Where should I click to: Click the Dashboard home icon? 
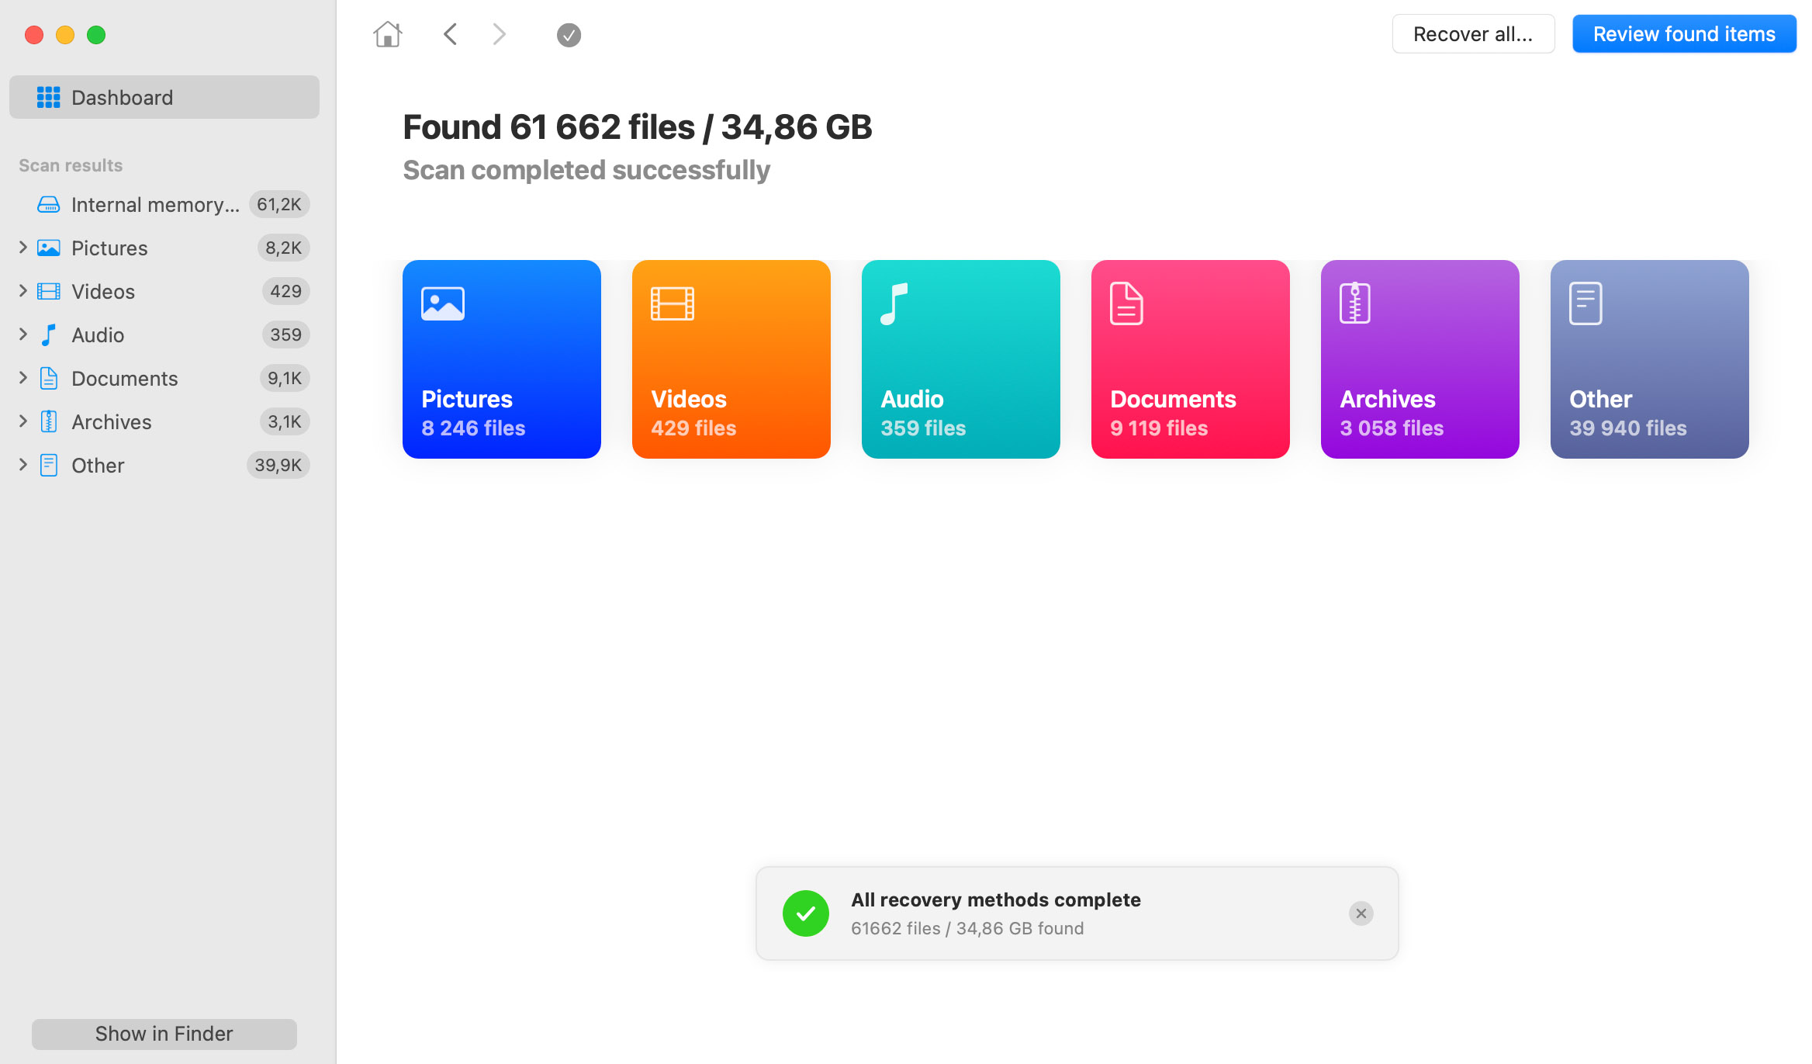coord(387,34)
